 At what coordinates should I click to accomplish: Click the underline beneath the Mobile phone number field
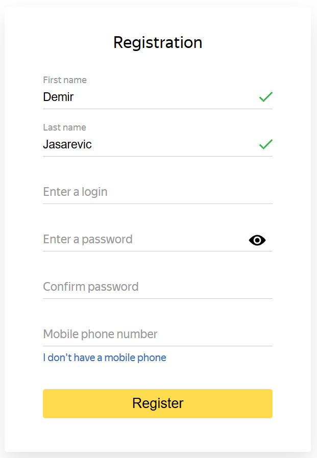point(158,346)
